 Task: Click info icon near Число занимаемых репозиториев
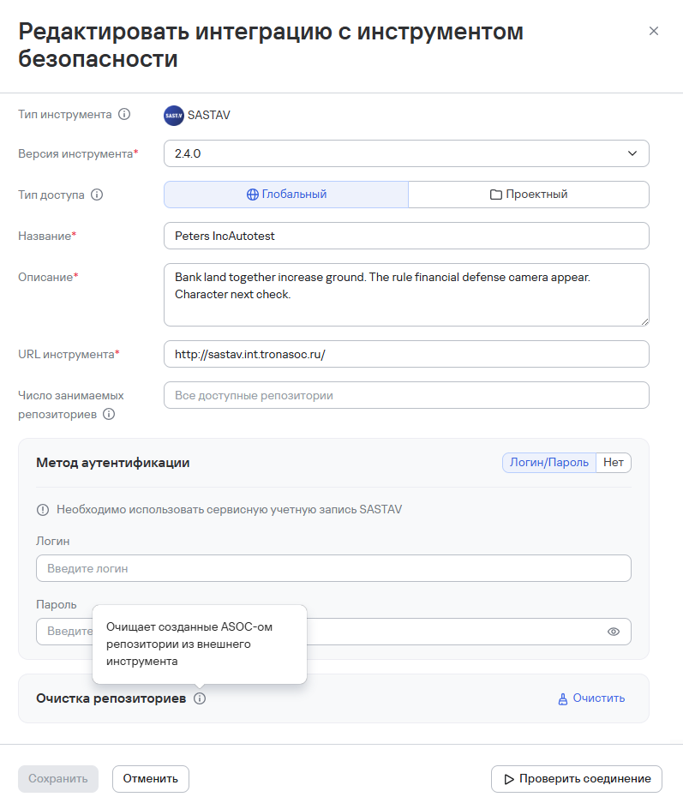click(x=109, y=414)
